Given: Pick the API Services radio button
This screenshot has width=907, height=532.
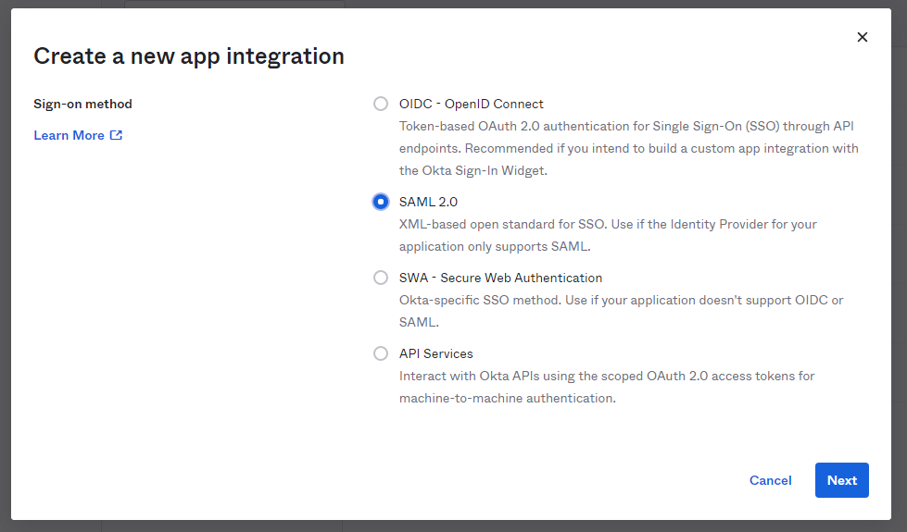Looking at the screenshot, I should click(x=381, y=353).
